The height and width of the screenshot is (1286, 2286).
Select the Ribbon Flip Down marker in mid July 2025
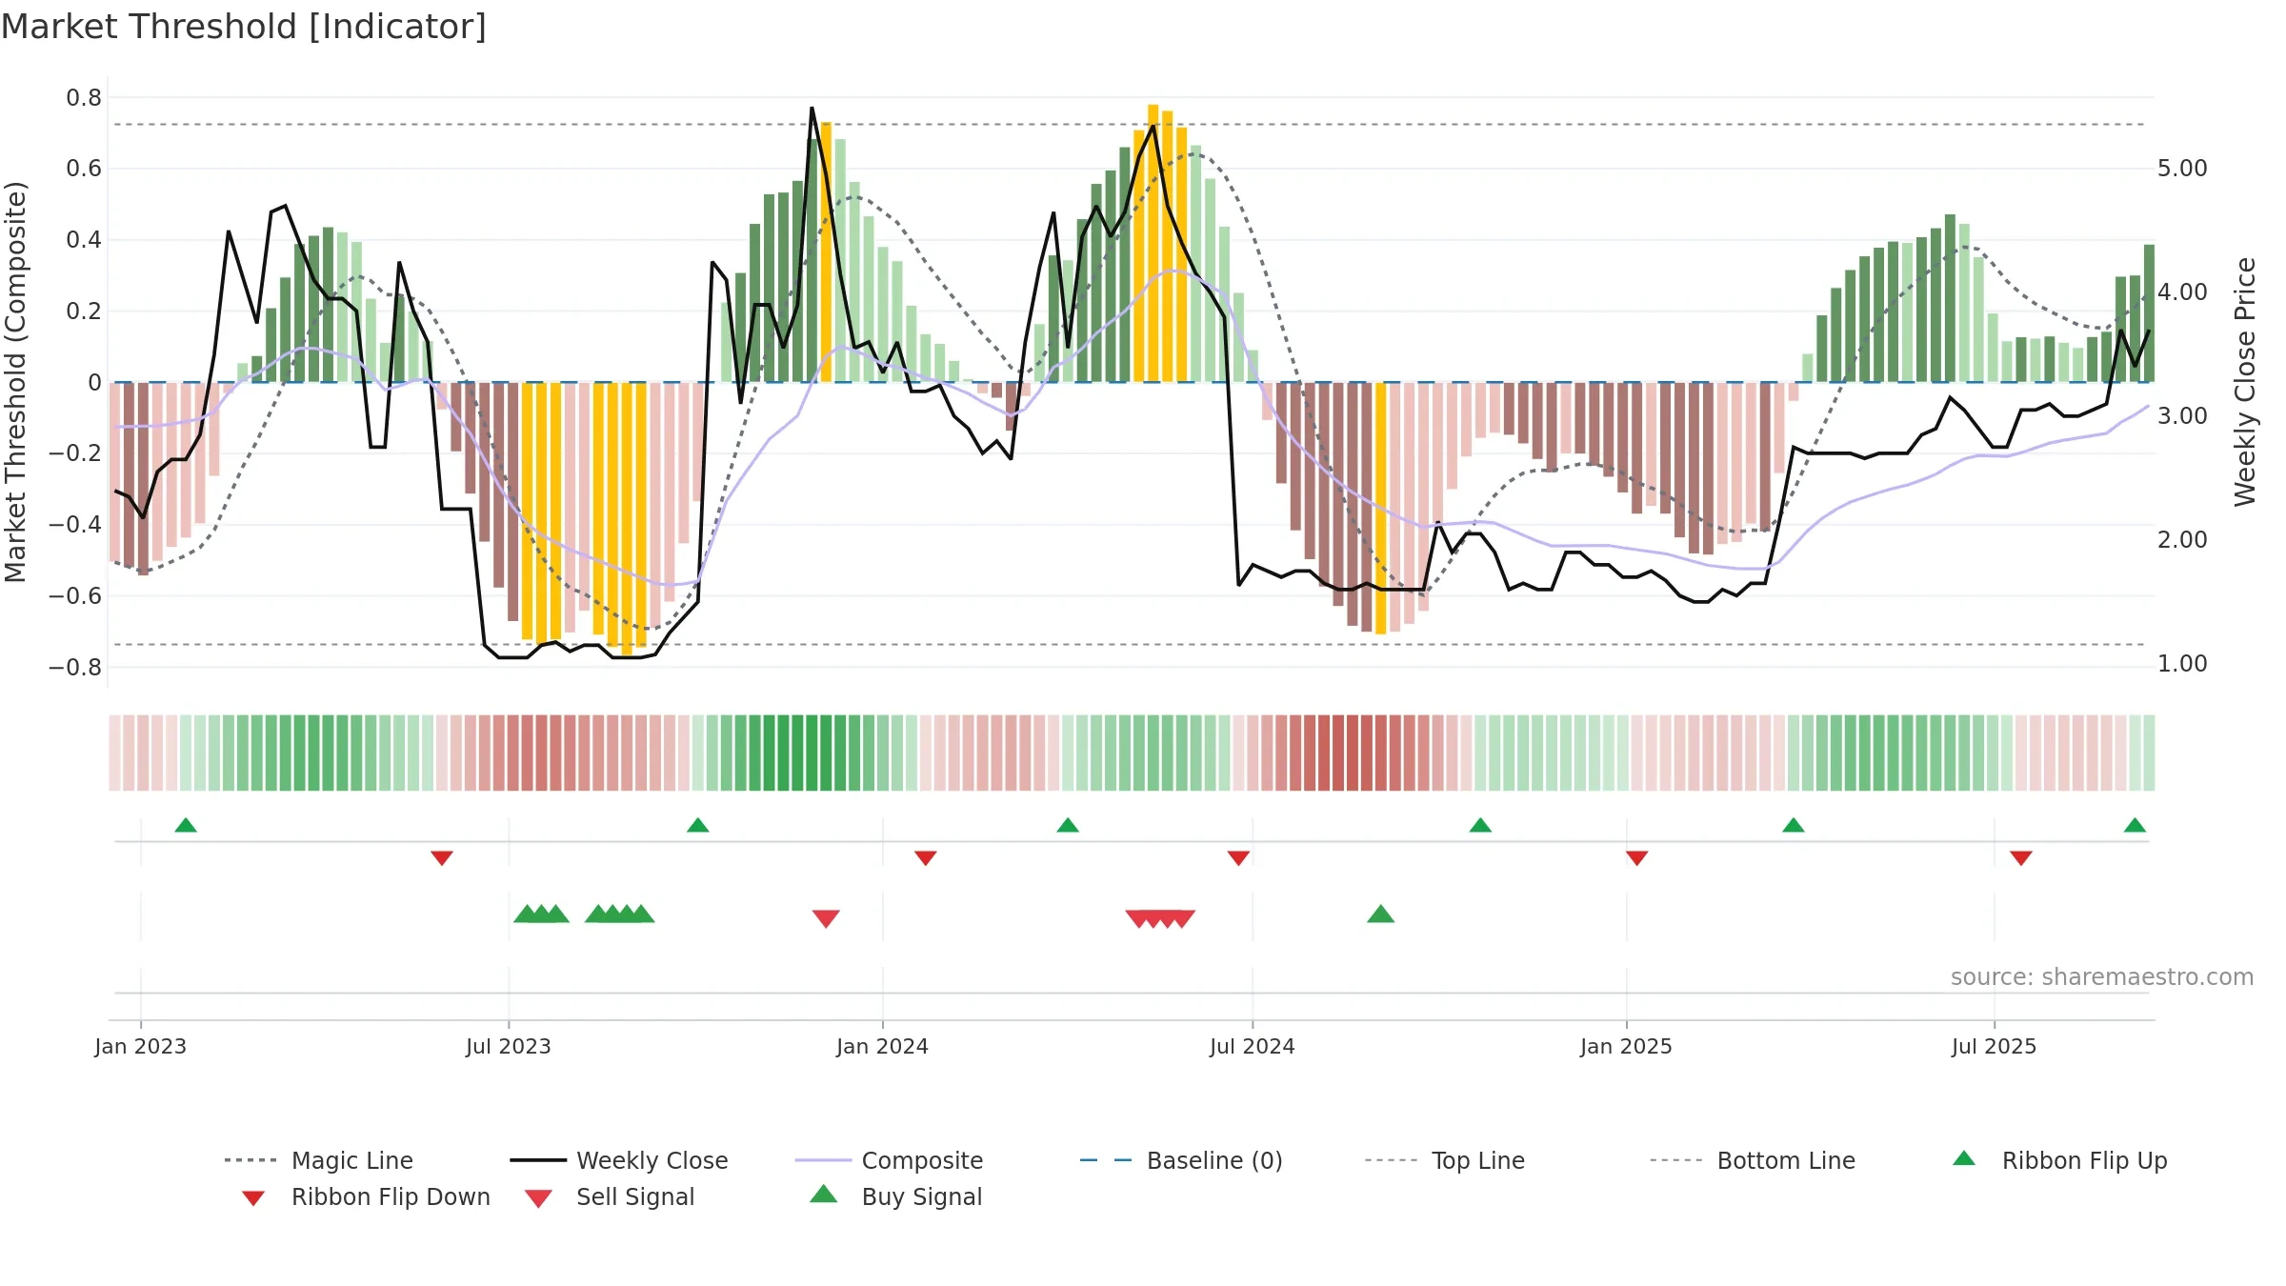pos(2021,858)
